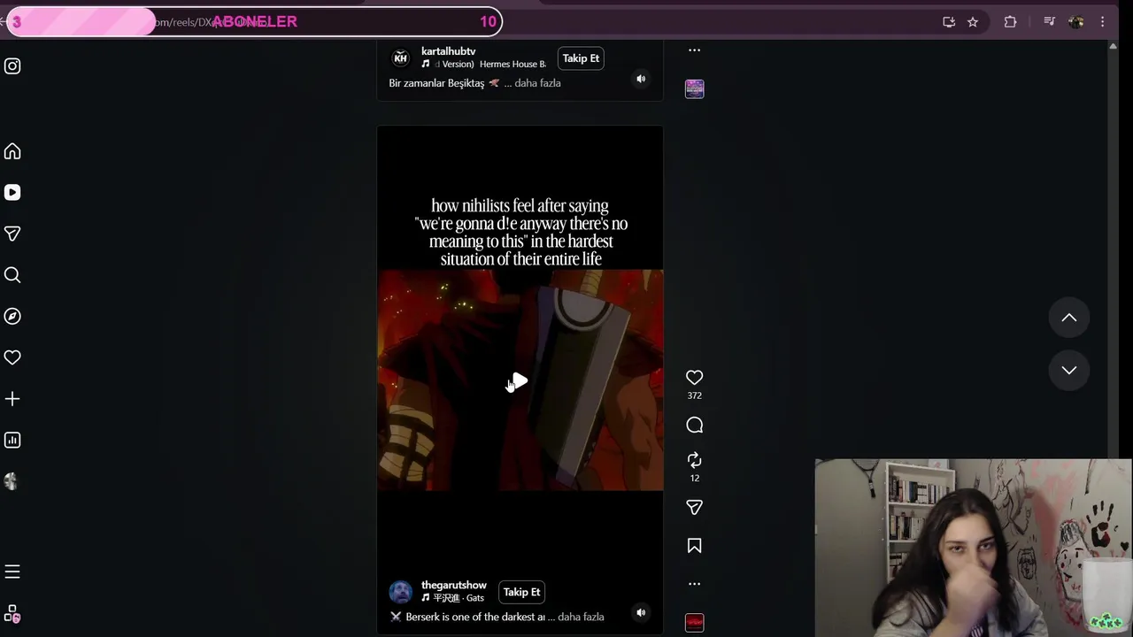The image size is (1133, 637).
Task: Open Messages from the sidebar paper plane icon
Action: [12, 234]
